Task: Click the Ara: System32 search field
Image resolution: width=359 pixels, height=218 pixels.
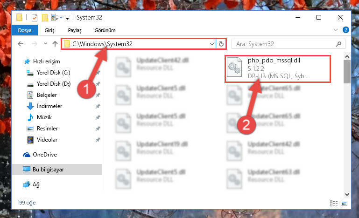Action: pyautogui.click(x=285, y=44)
